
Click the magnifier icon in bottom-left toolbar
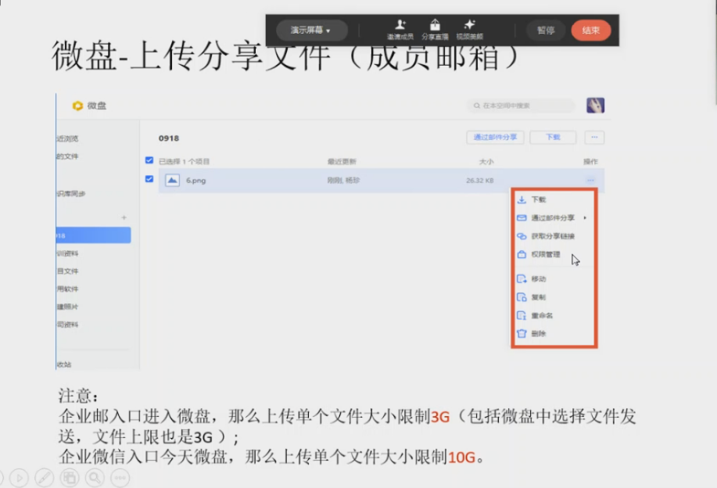tap(94, 477)
